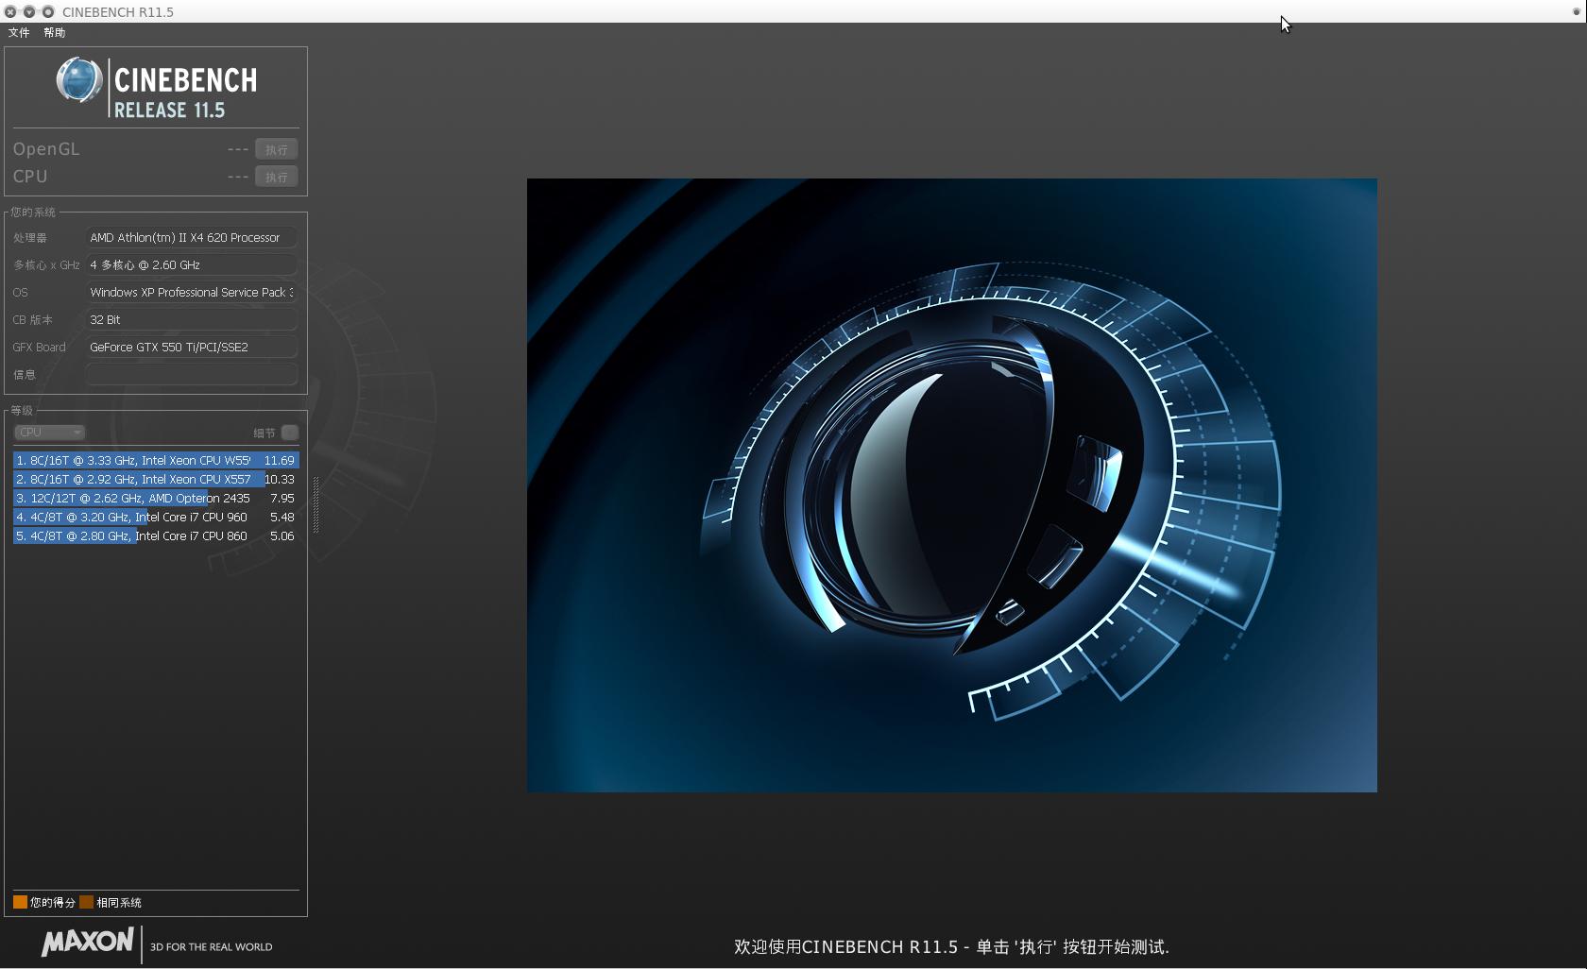Close the Cinebench window via title bar button
Screen dimensions: 1587x969
tap(10, 11)
